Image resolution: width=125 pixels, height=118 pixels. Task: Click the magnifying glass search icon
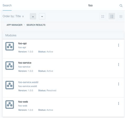pos(121,6)
